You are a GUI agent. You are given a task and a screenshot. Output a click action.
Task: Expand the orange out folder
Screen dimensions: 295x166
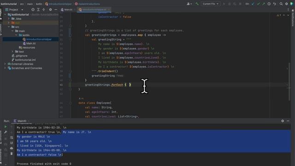[9, 23]
